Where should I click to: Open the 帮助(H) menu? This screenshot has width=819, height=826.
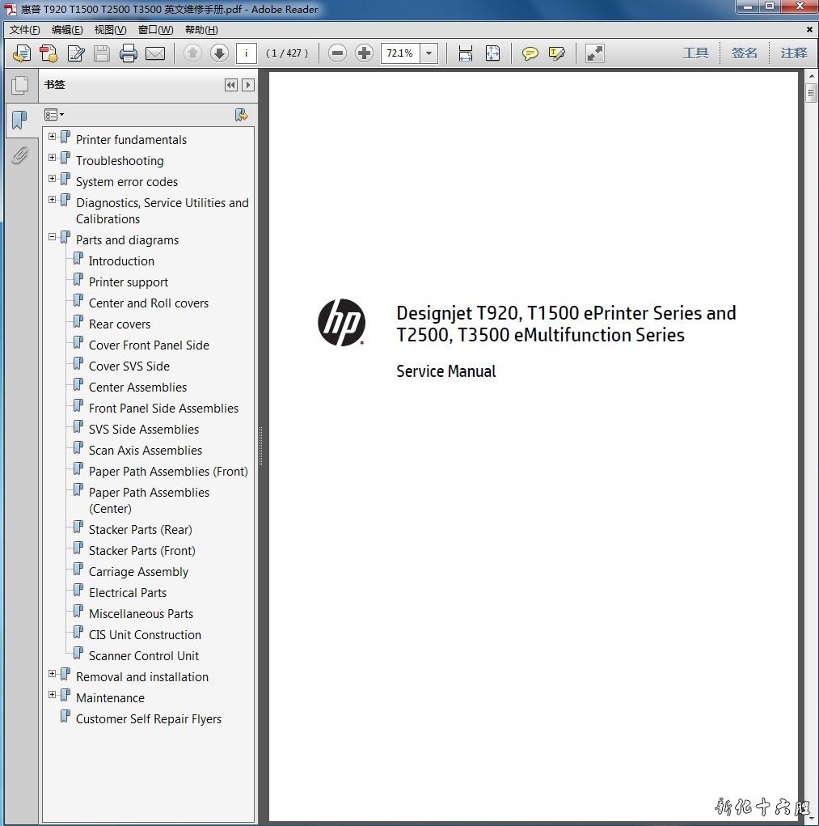(x=201, y=30)
